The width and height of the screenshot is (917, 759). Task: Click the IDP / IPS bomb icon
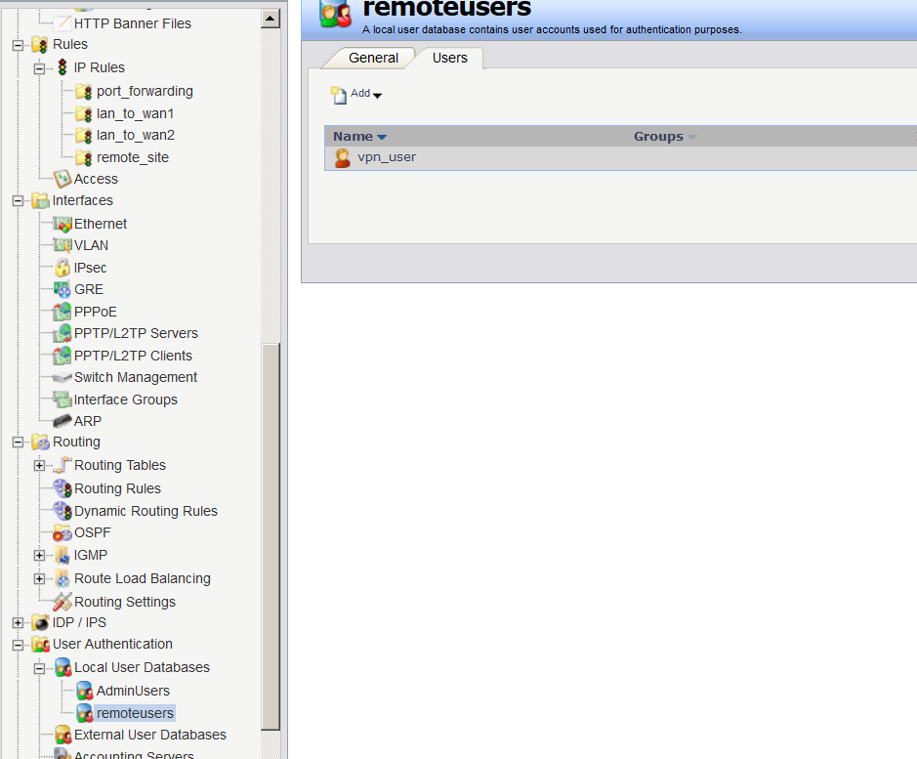click(x=40, y=622)
